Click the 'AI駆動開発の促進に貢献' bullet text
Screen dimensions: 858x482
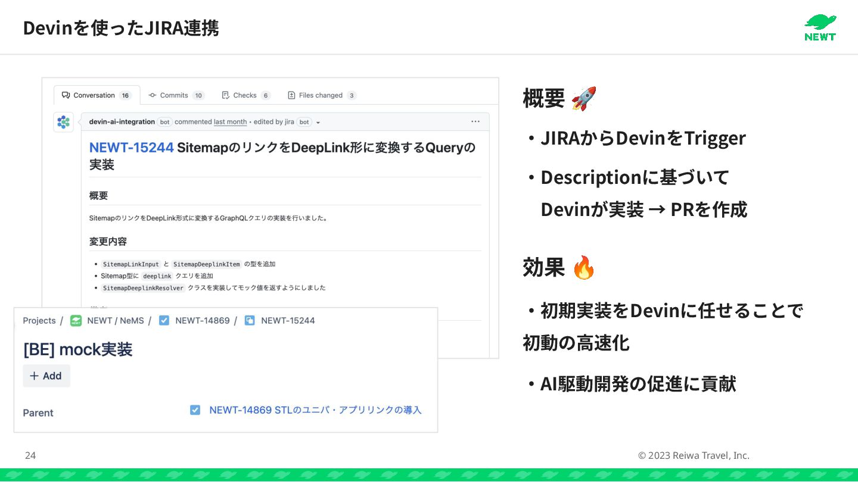(638, 384)
